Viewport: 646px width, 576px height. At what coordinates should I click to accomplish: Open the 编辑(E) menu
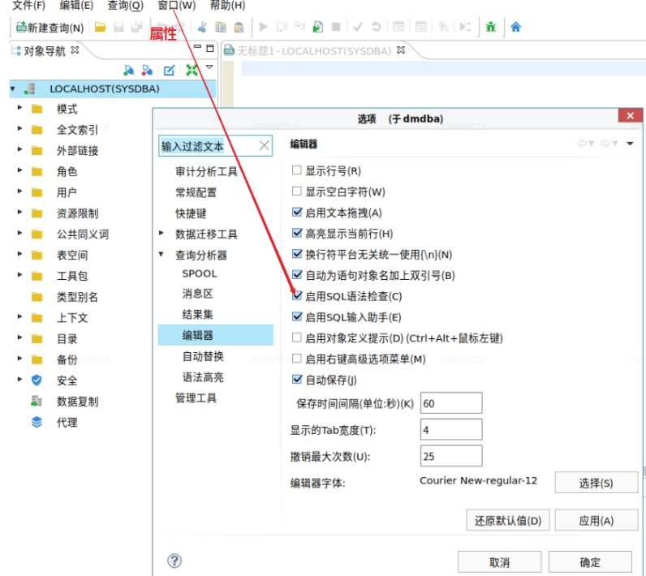point(76,6)
